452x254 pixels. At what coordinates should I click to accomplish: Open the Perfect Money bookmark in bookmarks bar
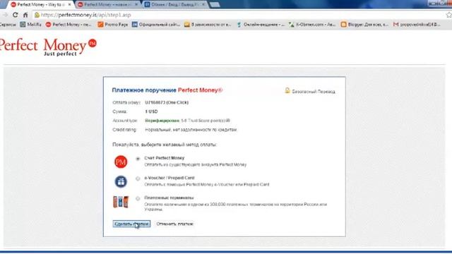pyautogui.click(x=69, y=25)
